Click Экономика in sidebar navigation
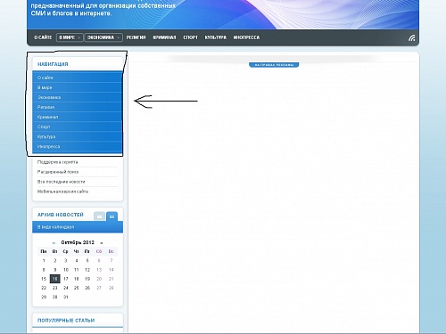446x334 pixels. click(x=78, y=97)
